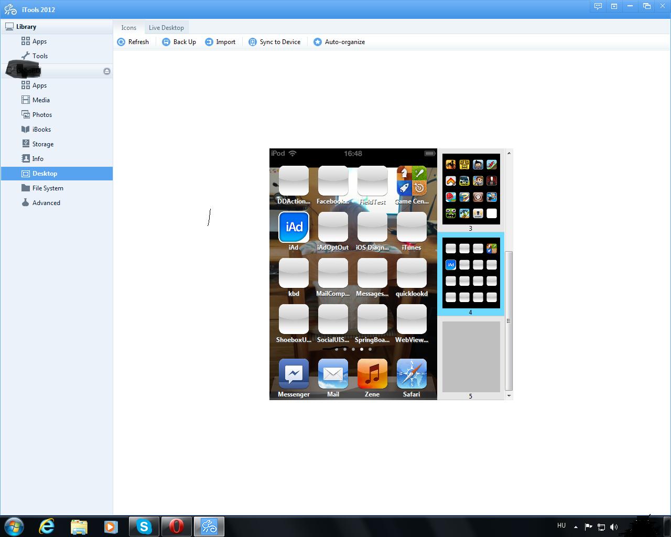This screenshot has width=671, height=537.
Task: Select the Safari dock icon
Action: pyautogui.click(x=412, y=374)
